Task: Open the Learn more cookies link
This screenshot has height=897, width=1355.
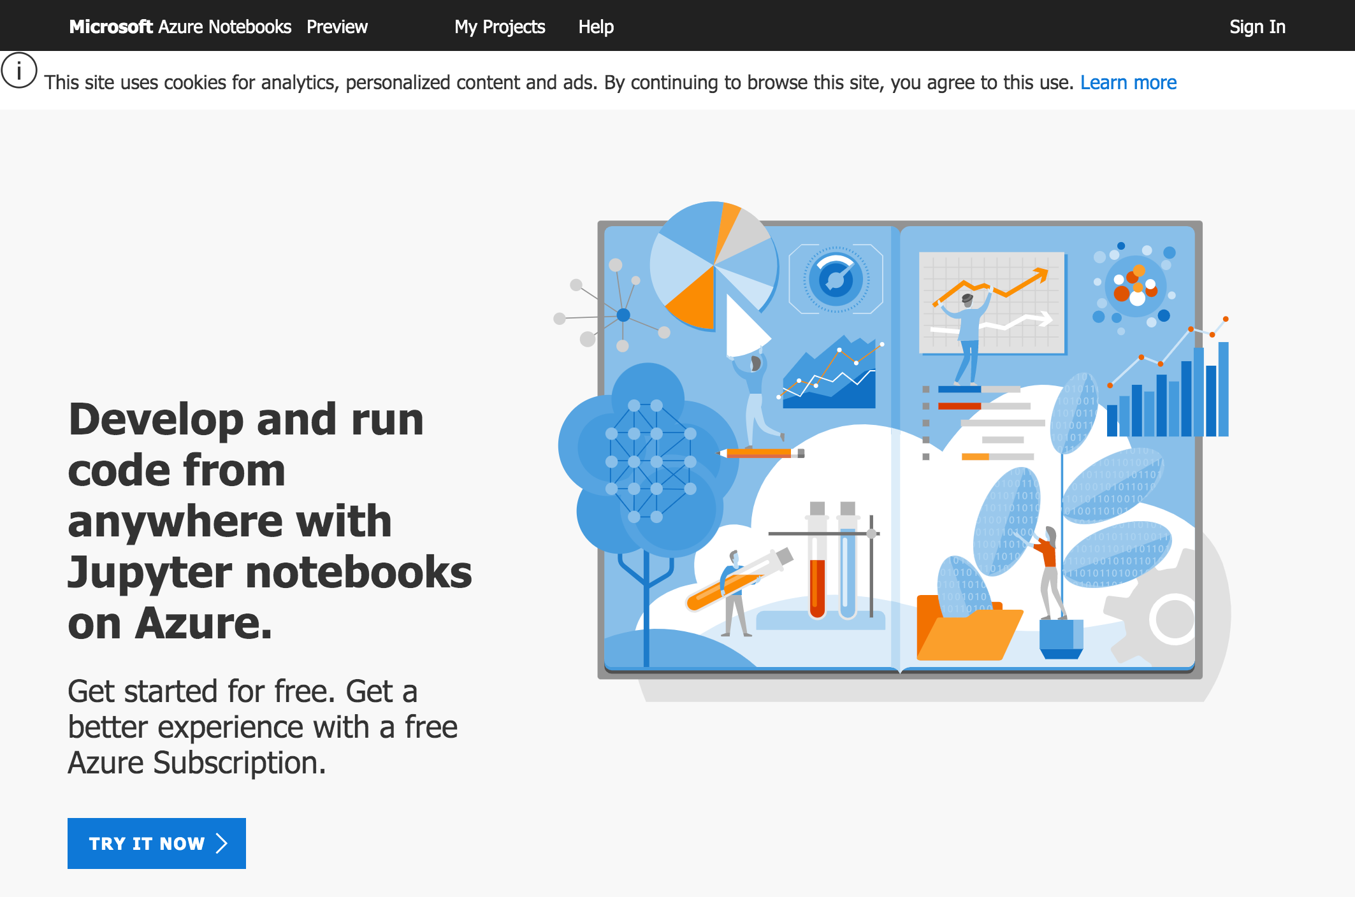Action: pos(1128,82)
